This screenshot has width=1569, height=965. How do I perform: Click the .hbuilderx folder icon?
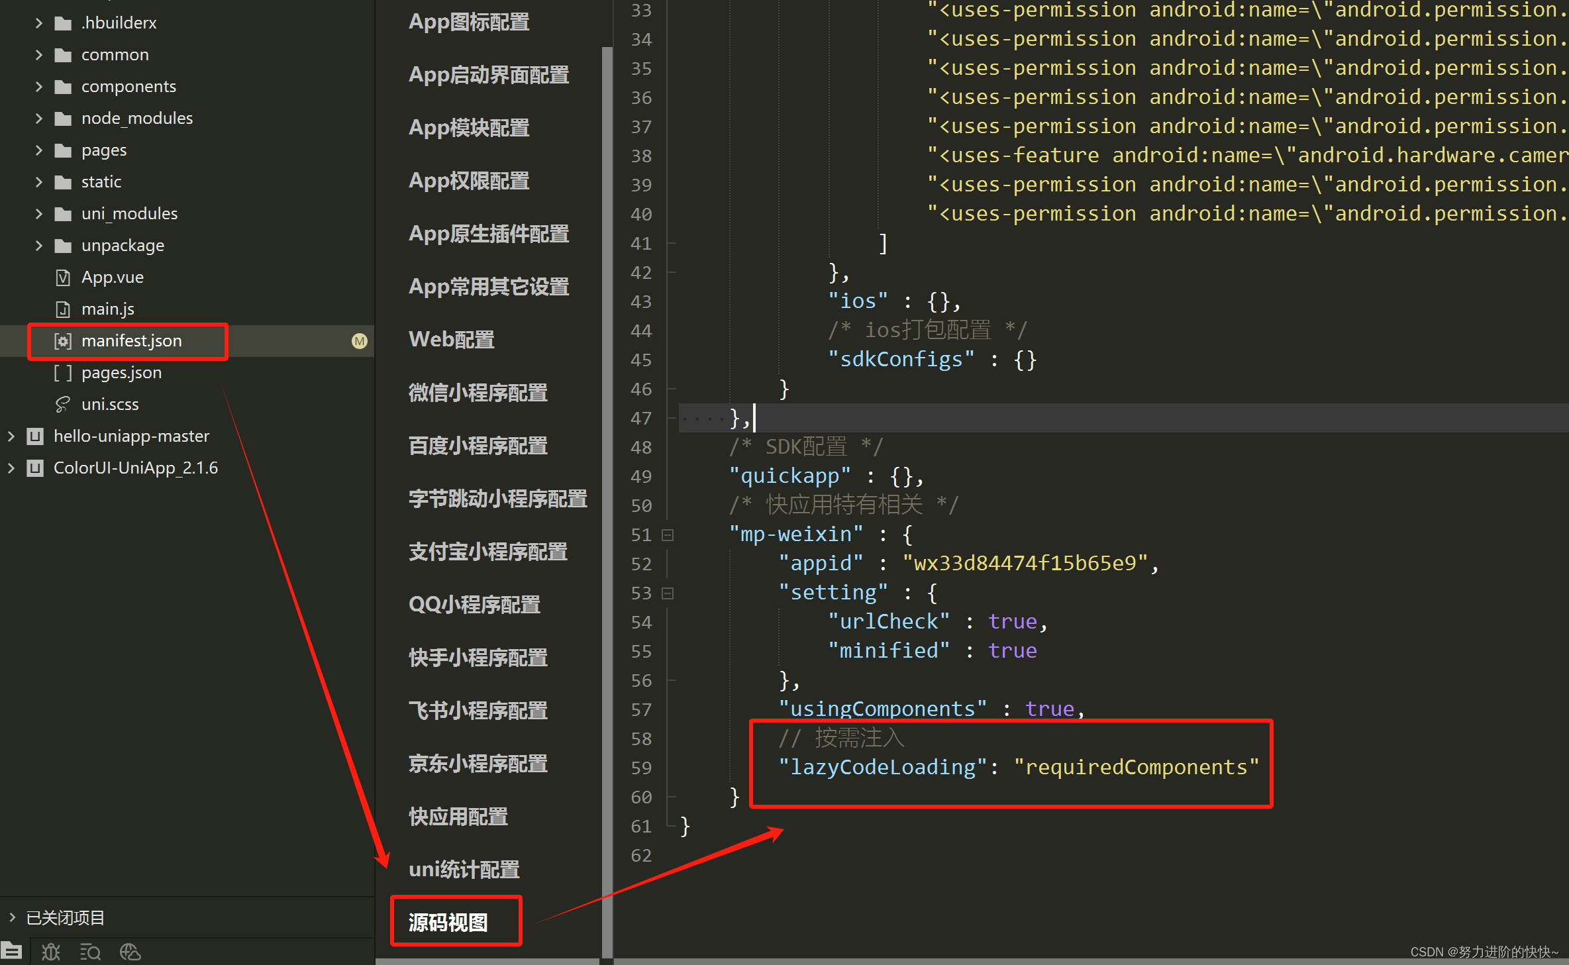pos(63,24)
